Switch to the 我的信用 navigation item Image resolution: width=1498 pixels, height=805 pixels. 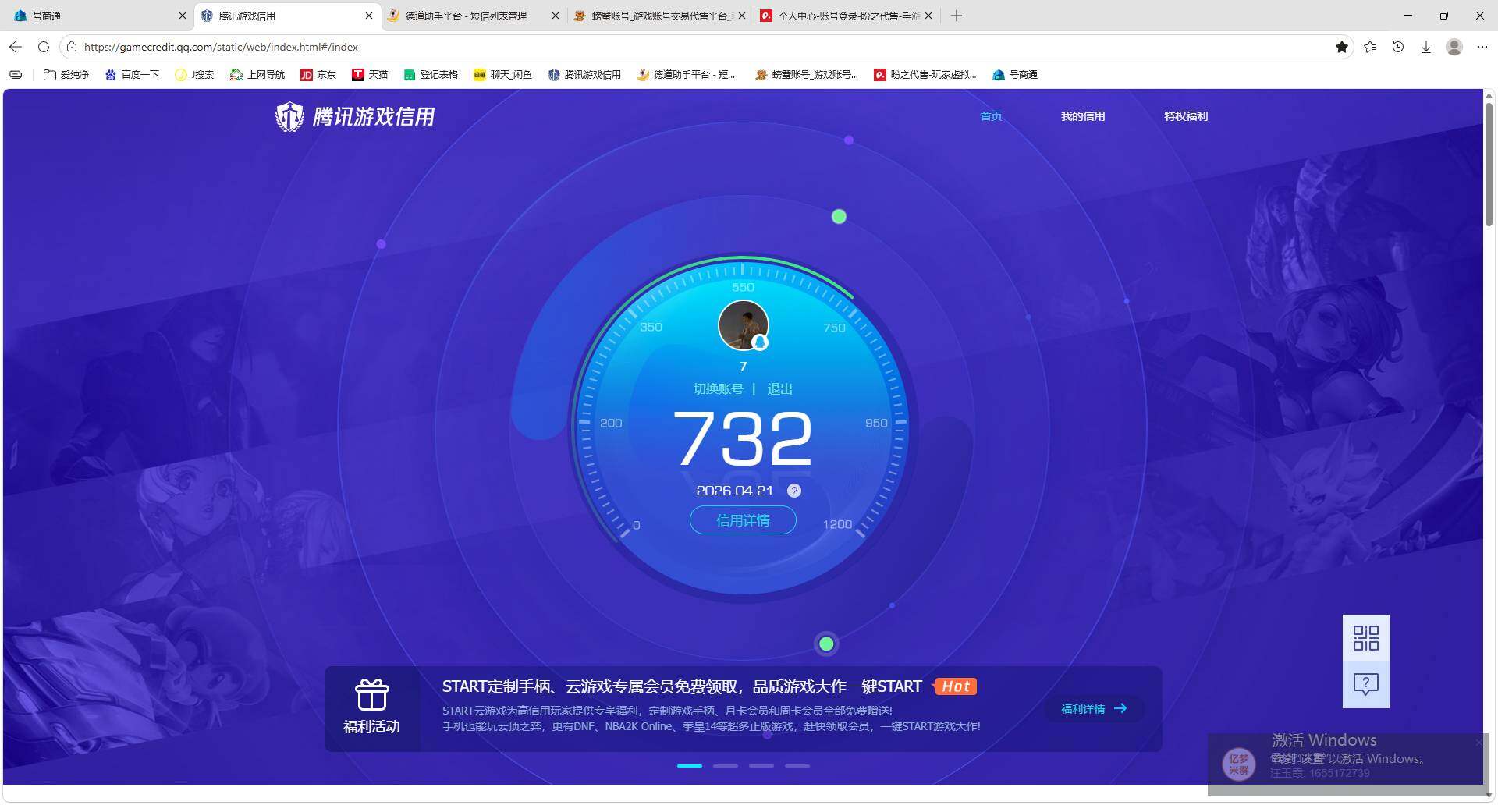(x=1083, y=115)
